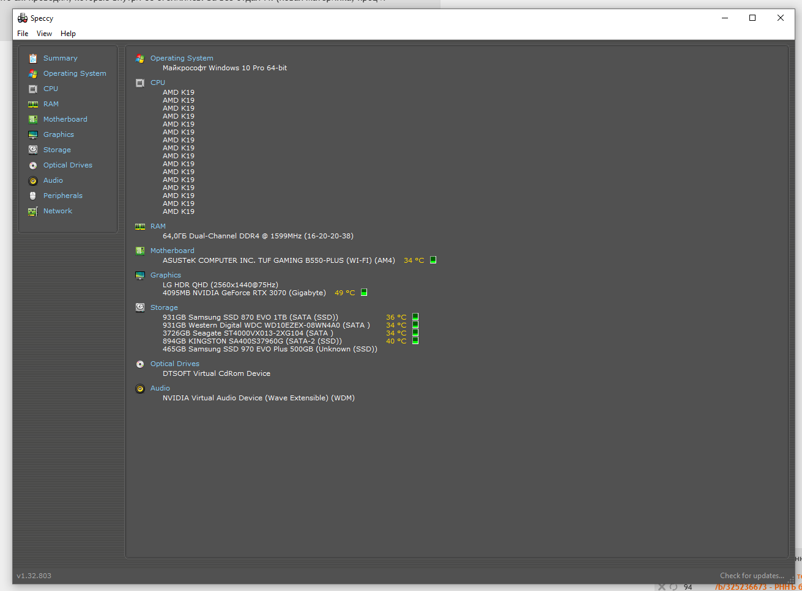Open the Storage heading in summary panel

coord(164,307)
